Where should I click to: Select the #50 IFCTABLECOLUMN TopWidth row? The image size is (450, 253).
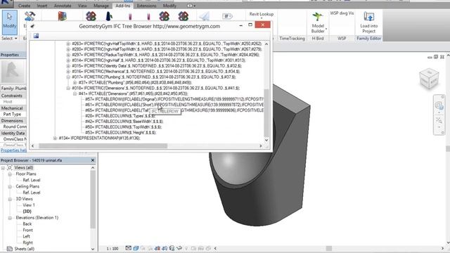124,126
